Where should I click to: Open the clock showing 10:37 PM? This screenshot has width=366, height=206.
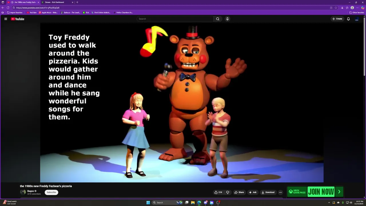(359, 203)
